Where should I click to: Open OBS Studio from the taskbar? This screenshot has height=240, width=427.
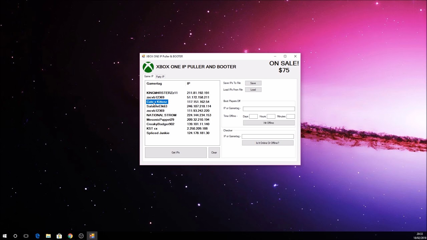81,236
